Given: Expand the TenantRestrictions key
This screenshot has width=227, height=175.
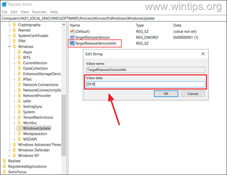Looking at the screenshot, I should pos(14,118).
